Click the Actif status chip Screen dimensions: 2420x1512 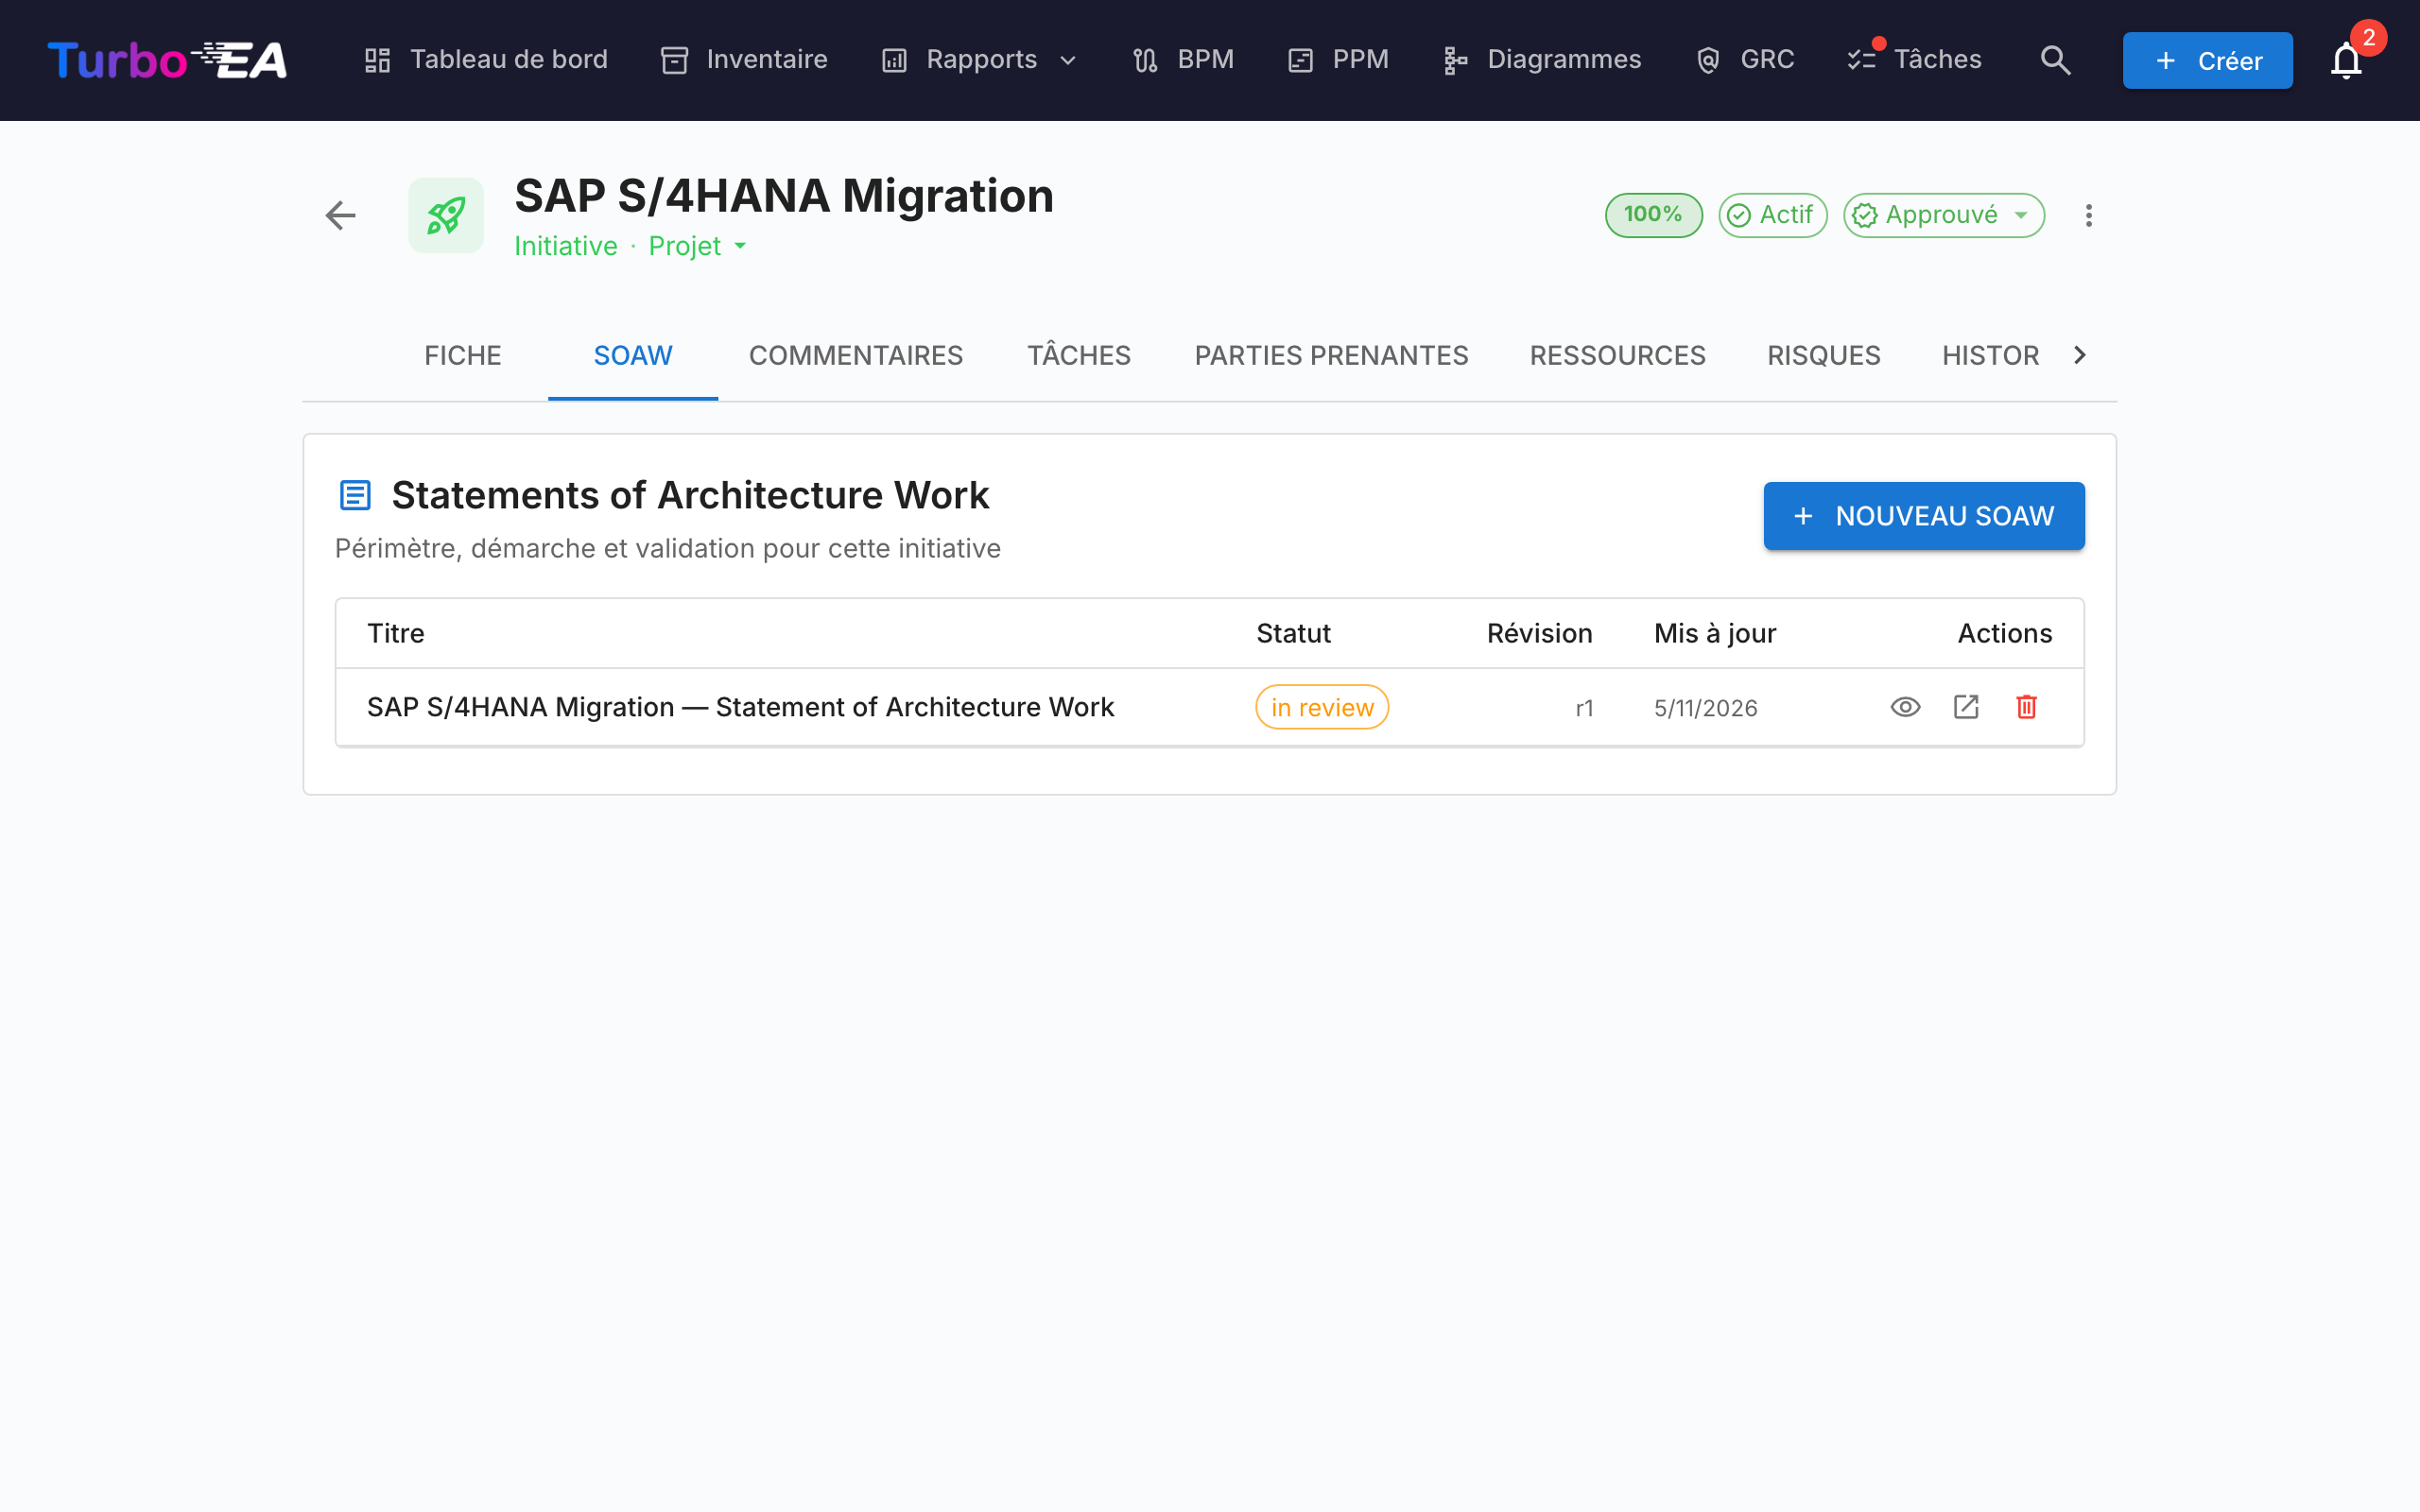click(1772, 215)
